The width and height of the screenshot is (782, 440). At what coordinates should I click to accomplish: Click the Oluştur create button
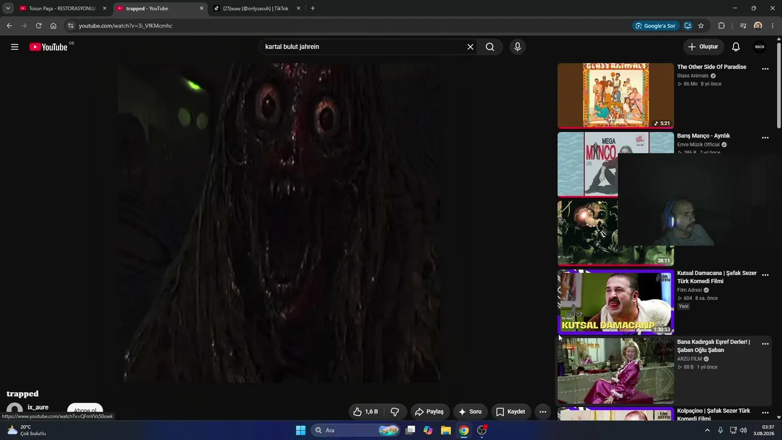(x=703, y=47)
